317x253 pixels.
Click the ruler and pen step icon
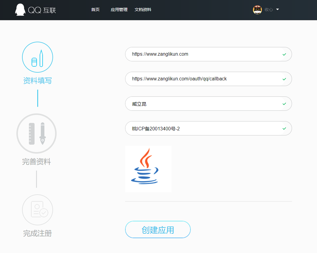(36, 134)
